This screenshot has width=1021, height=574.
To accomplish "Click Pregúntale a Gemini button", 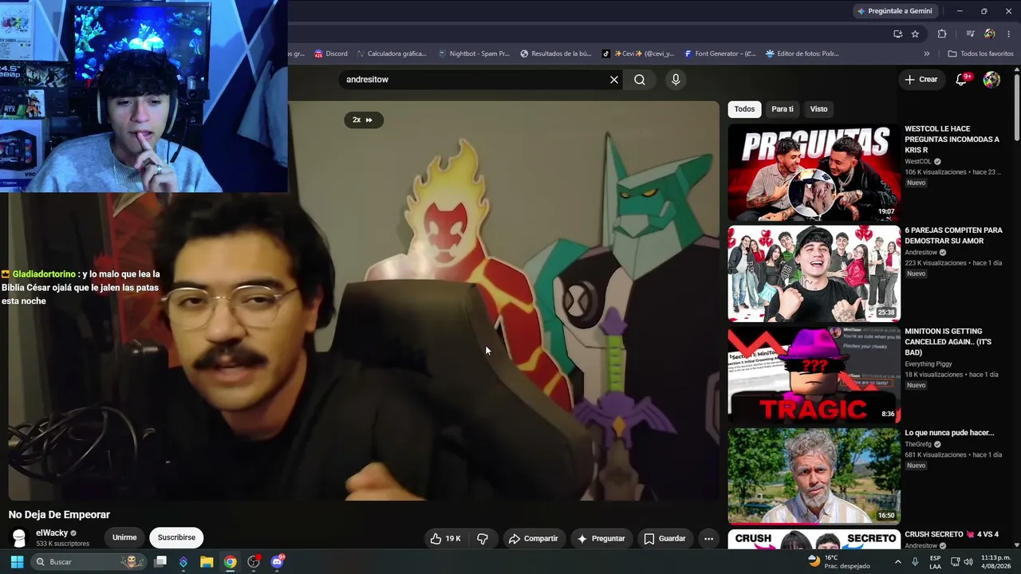I will [894, 11].
